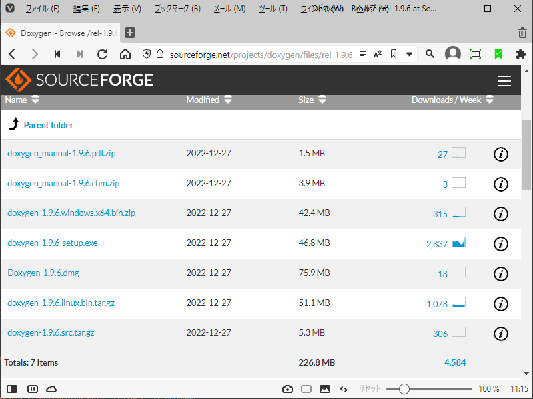Screen dimensions: 533x399
Task: Capture page with camera icon
Action: click(288, 389)
